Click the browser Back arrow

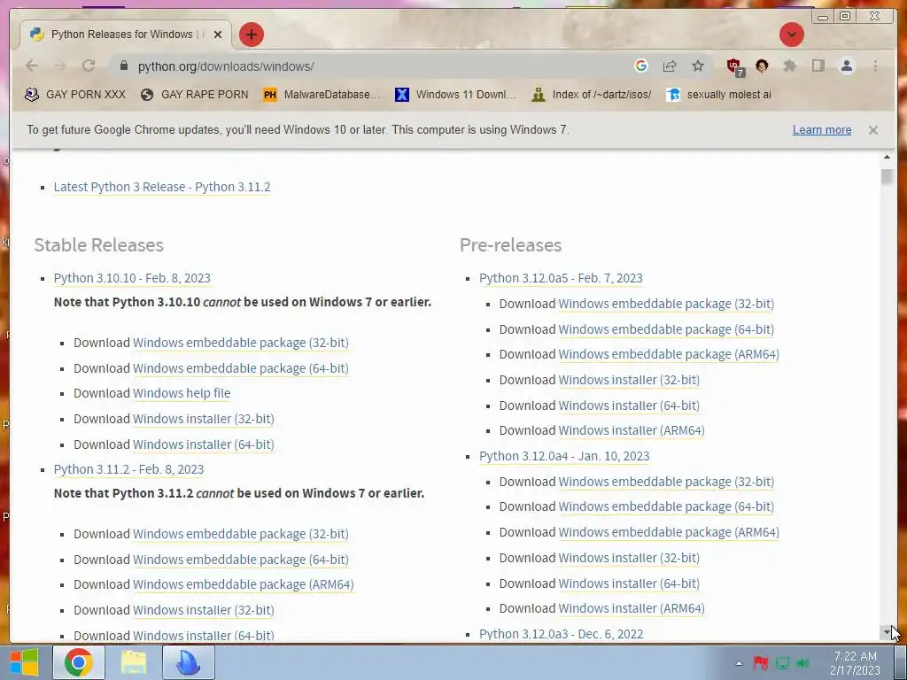coord(32,66)
